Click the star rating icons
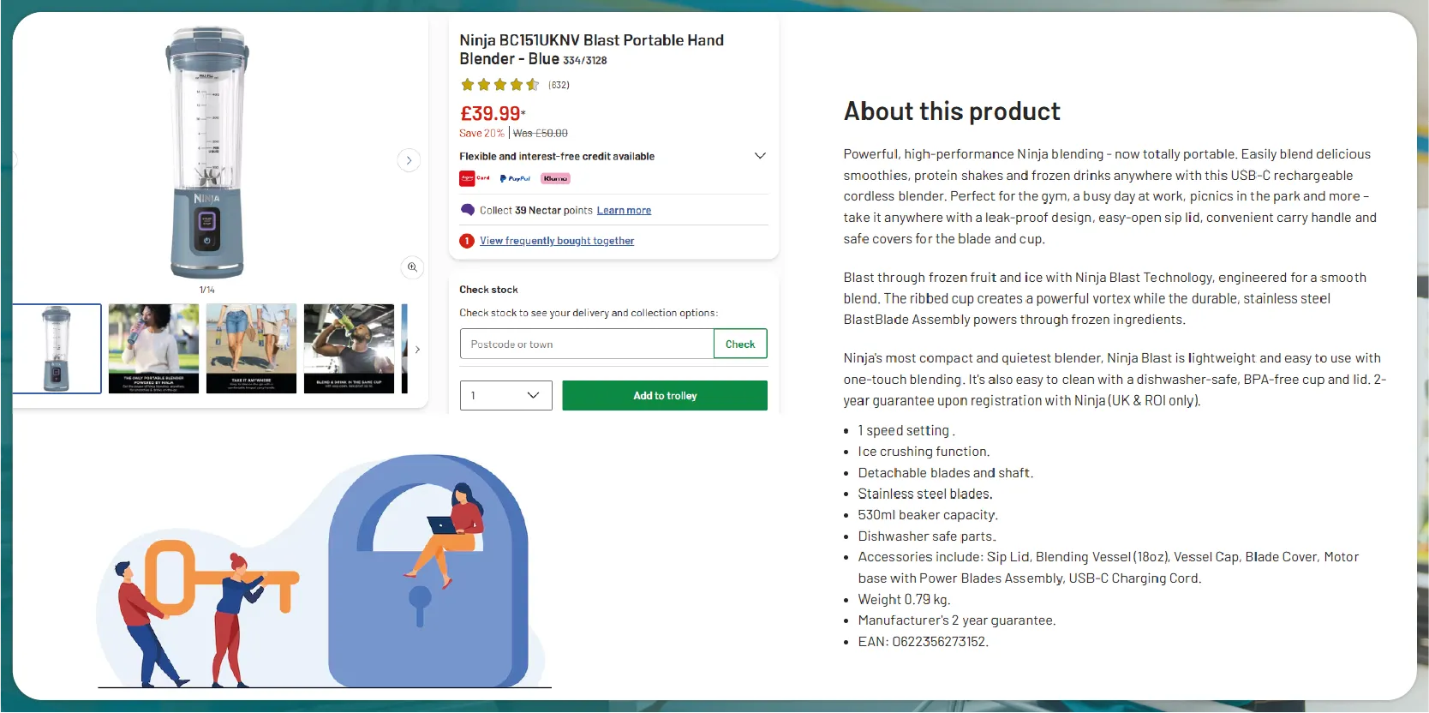Viewport: 1429px width, 713px height. point(499,85)
